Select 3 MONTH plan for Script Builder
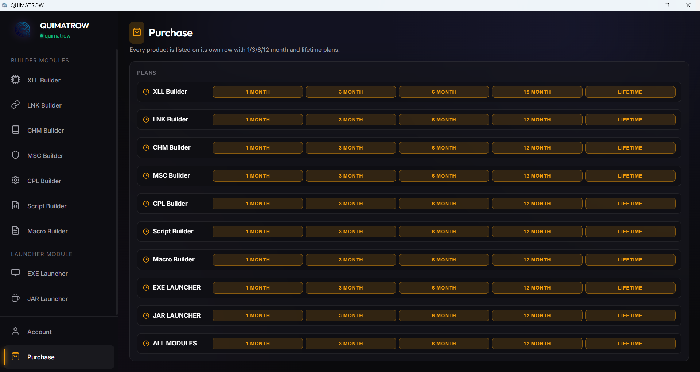700x372 pixels. click(350, 232)
